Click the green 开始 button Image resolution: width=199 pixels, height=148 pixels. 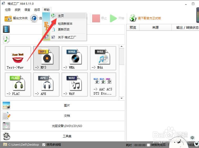click(x=117, y=18)
